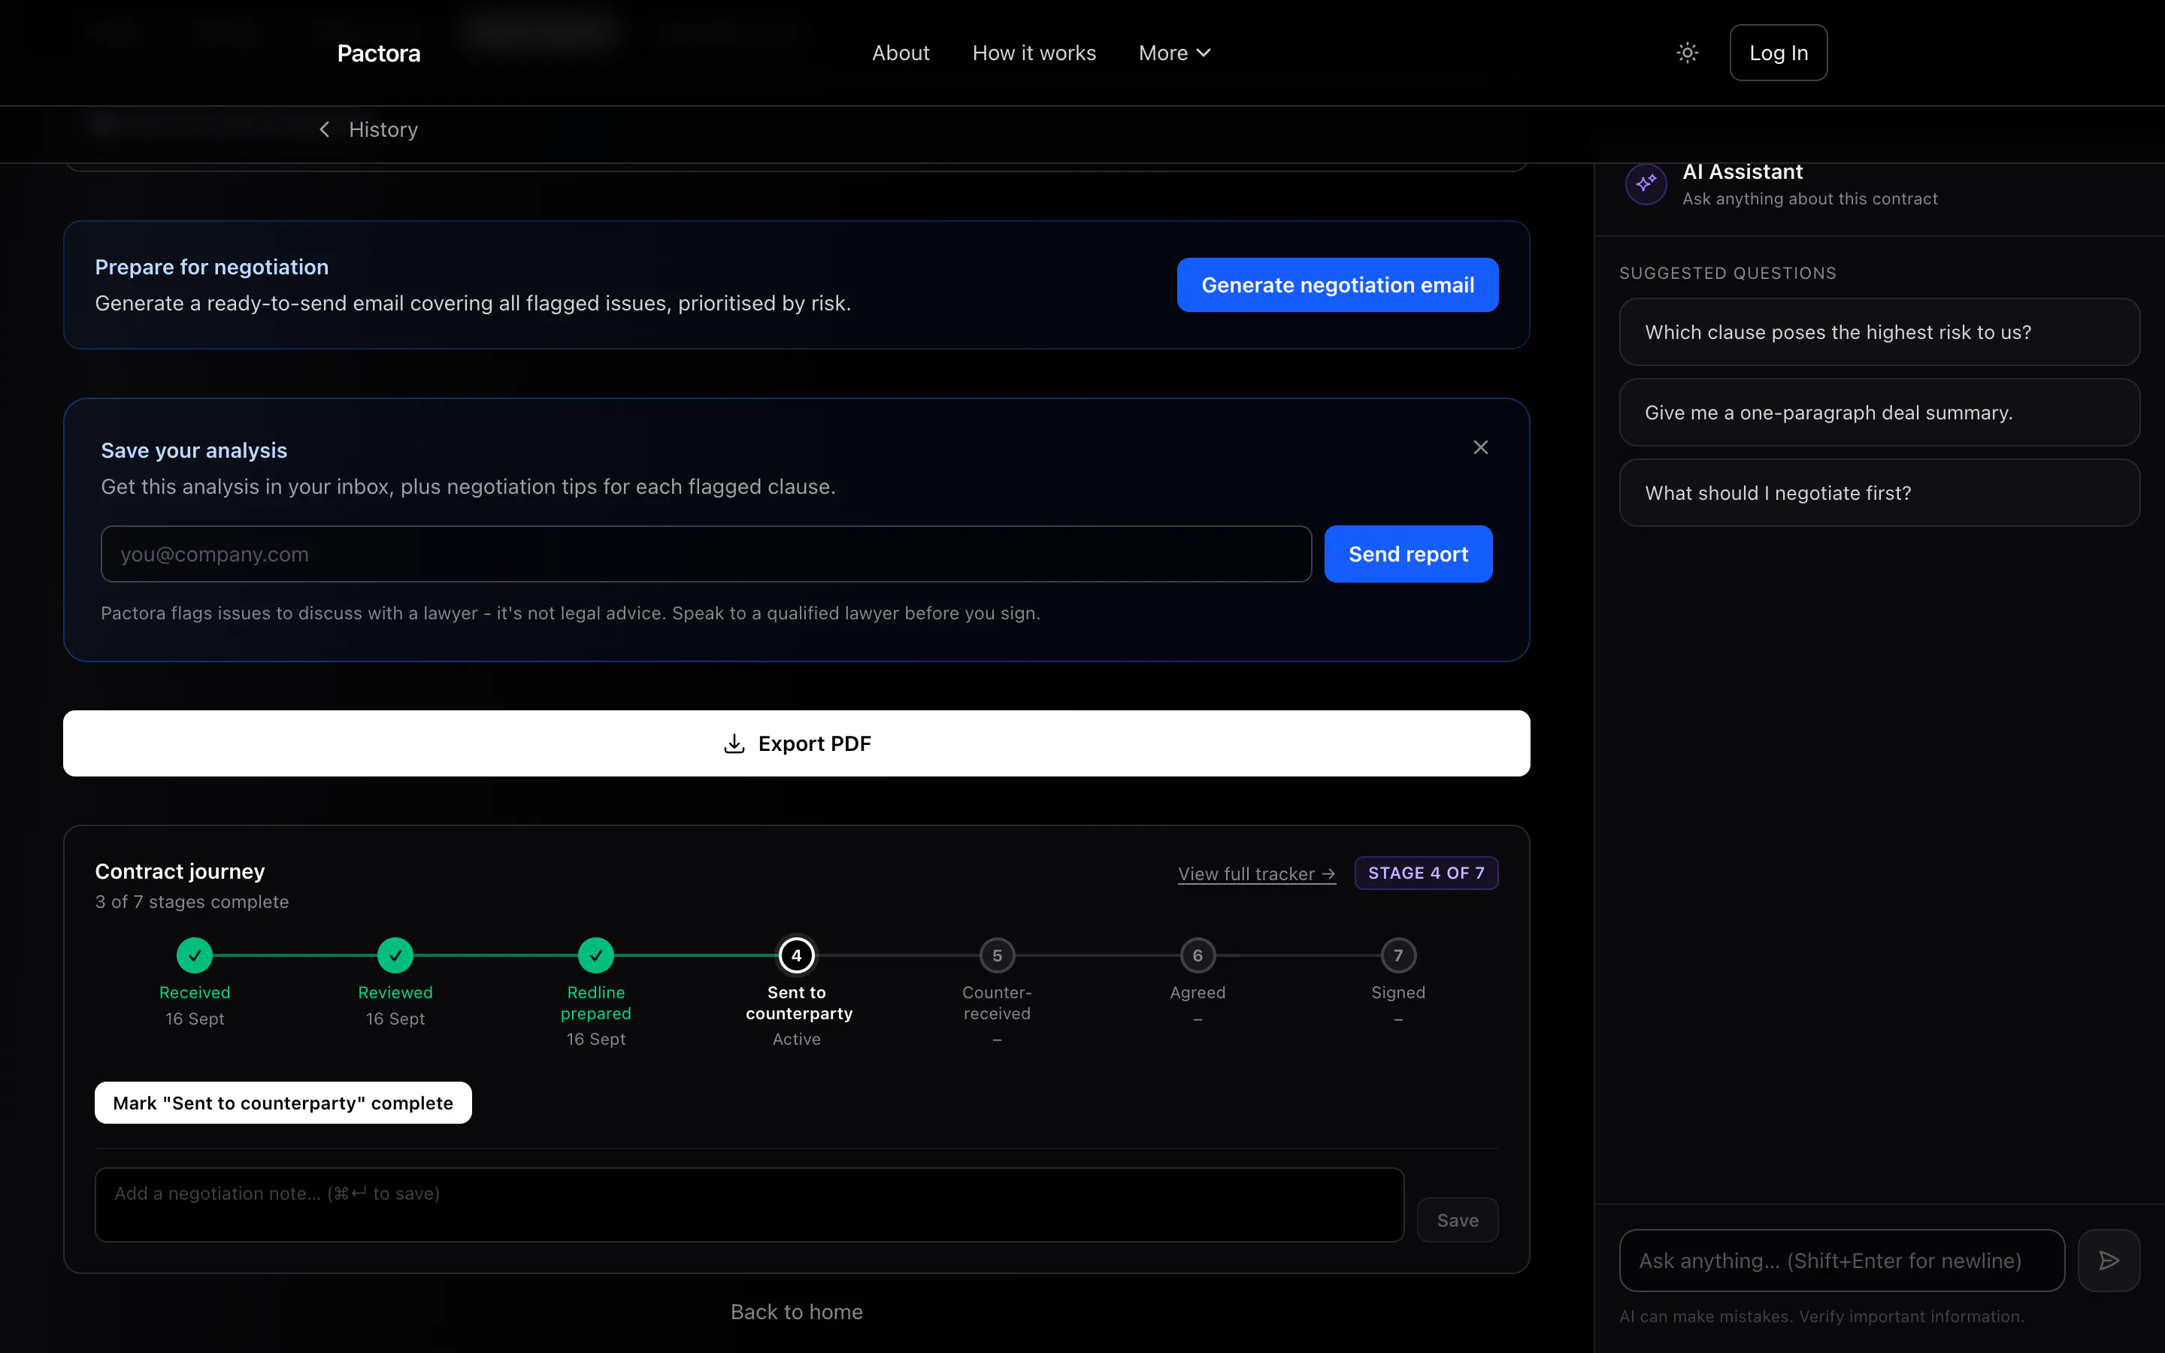This screenshot has width=2165, height=1353.
Task: Click the Export PDF button
Action: point(796,743)
